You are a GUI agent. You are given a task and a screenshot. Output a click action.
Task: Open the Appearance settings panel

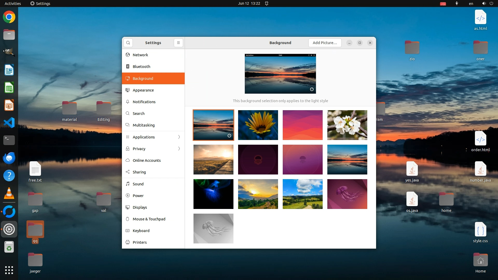(x=143, y=90)
